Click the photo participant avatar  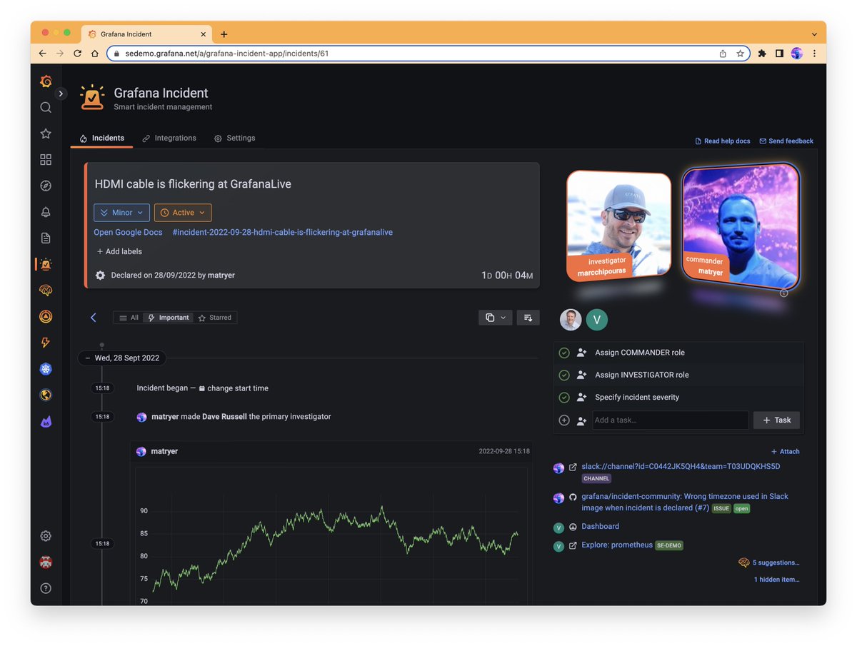point(571,320)
